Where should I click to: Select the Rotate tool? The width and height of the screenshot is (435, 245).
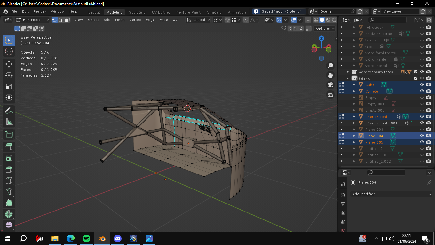(9, 75)
